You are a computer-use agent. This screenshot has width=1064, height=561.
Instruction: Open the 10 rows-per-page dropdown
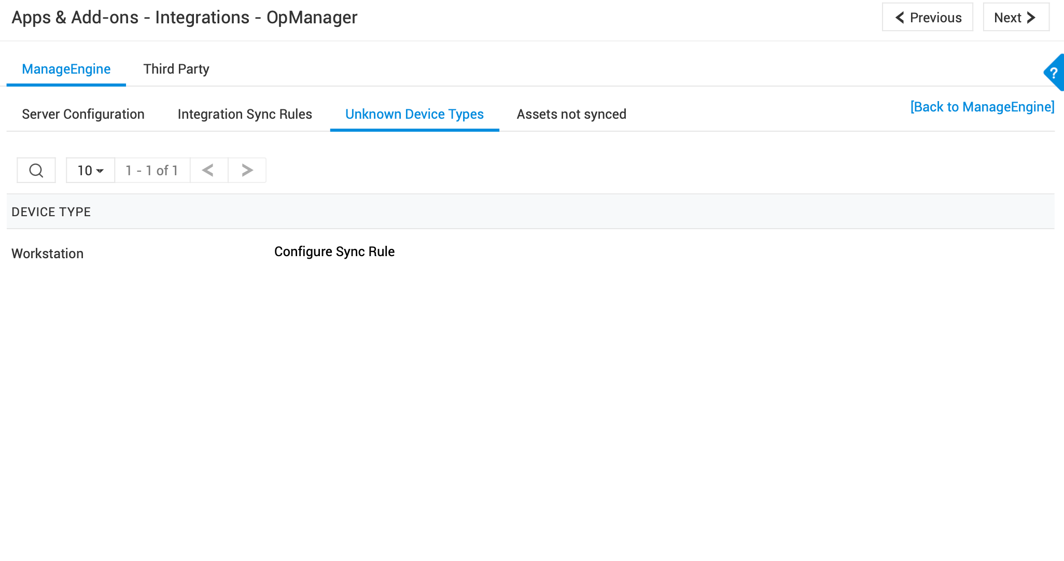click(90, 170)
